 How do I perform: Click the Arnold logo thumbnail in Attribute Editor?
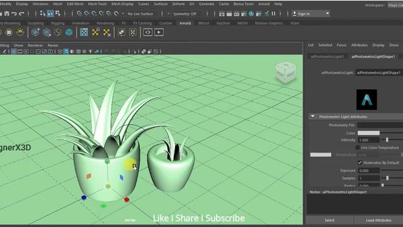click(x=366, y=100)
